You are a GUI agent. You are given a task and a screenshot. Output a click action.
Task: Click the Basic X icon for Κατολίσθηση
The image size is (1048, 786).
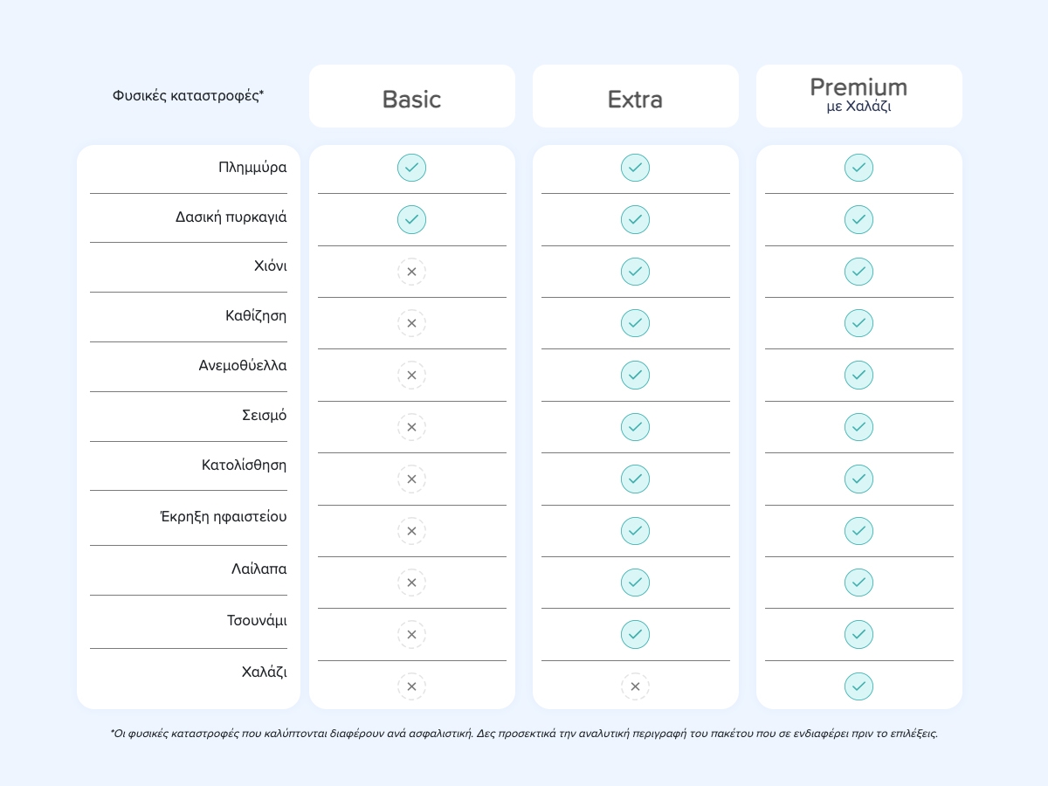(x=411, y=479)
